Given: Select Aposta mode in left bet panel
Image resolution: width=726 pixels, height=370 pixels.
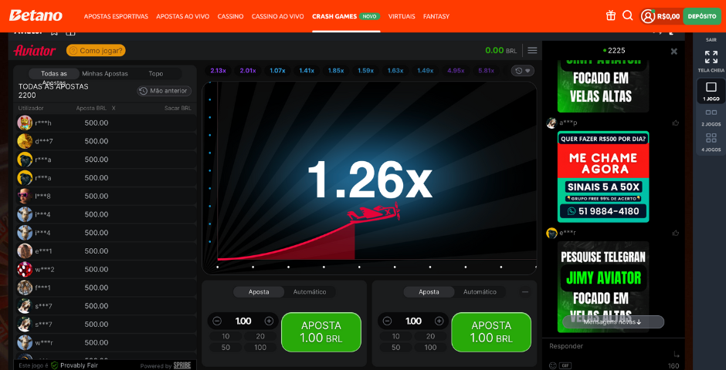Looking at the screenshot, I should pos(259,292).
